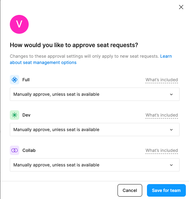Image resolution: width=189 pixels, height=199 pixels.
Task: Click Save for team button
Action: (166, 190)
